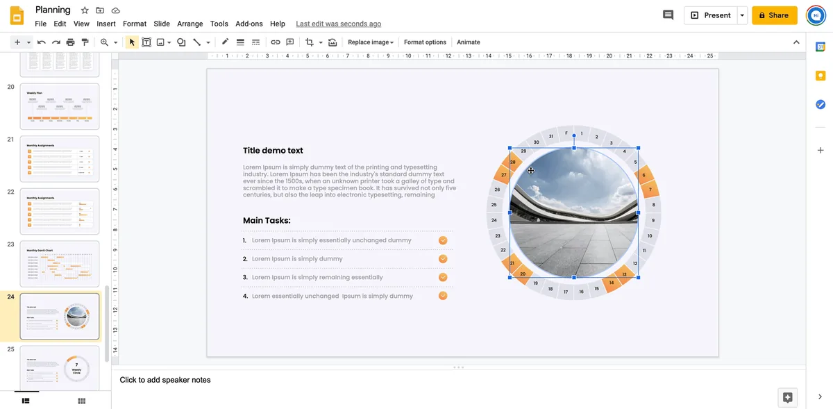The width and height of the screenshot is (833, 409).
Task: Open the Google Slides home logo
Action: pyautogui.click(x=17, y=15)
